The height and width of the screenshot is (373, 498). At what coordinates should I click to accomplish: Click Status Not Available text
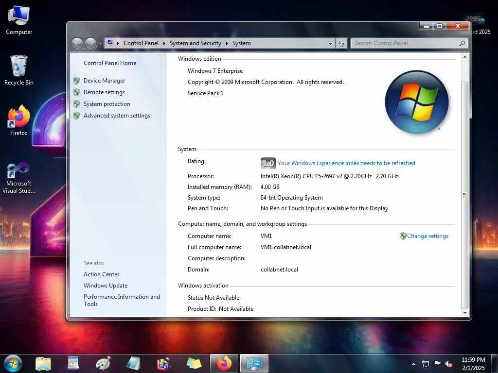coord(213,298)
